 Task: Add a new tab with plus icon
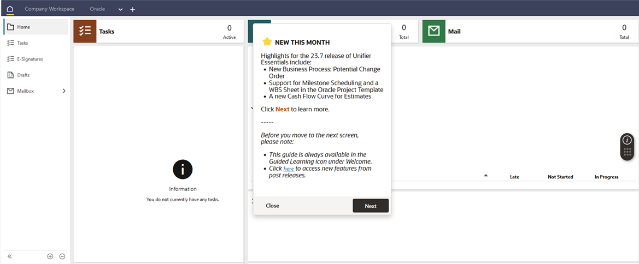pos(132,9)
